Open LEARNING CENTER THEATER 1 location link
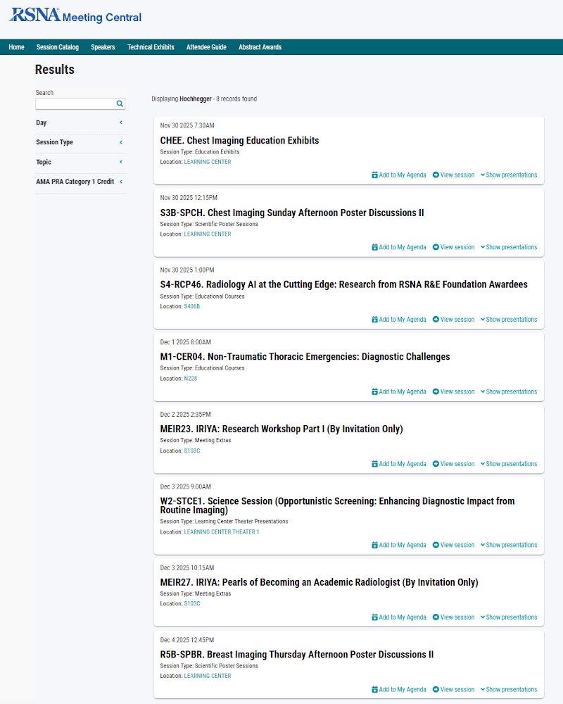 [222, 532]
